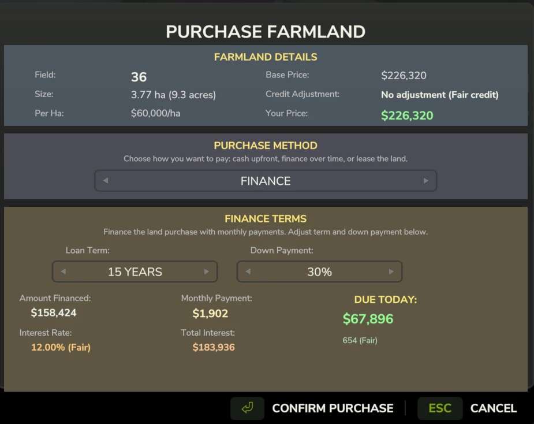This screenshot has height=424, width=534.
Task: Select the 15 YEARS loan term box
Action: pos(135,271)
